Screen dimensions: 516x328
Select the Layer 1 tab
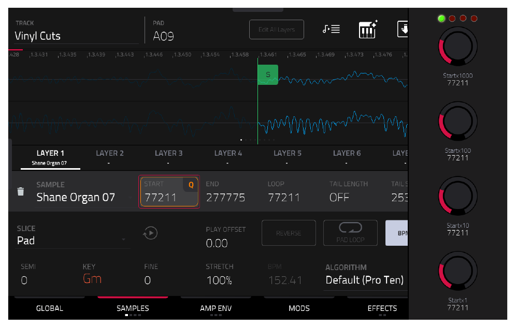[x=50, y=158]
